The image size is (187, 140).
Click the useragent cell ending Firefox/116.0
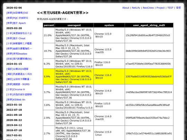coord(74,64)
